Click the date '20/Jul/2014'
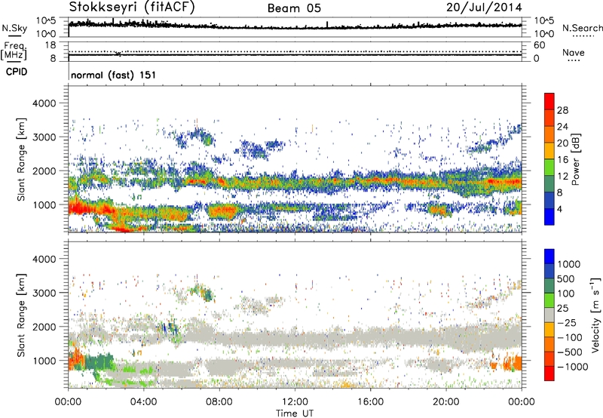The image size is (603, 418). [x=484, y=8]
